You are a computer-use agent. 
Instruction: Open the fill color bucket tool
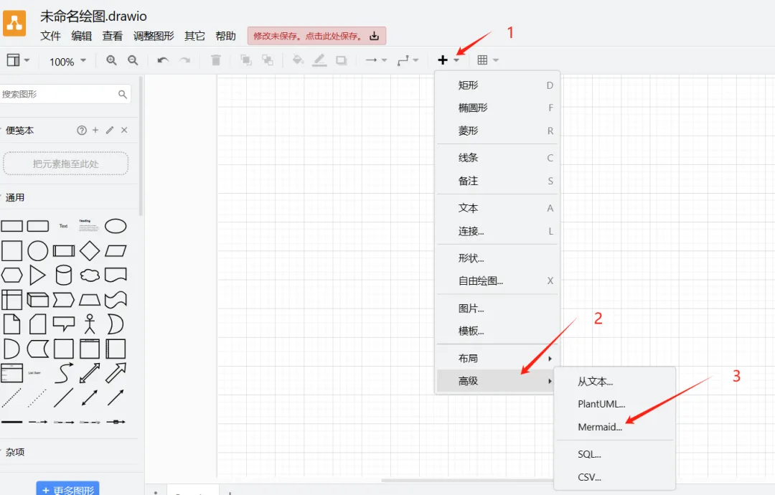point(298,60)
